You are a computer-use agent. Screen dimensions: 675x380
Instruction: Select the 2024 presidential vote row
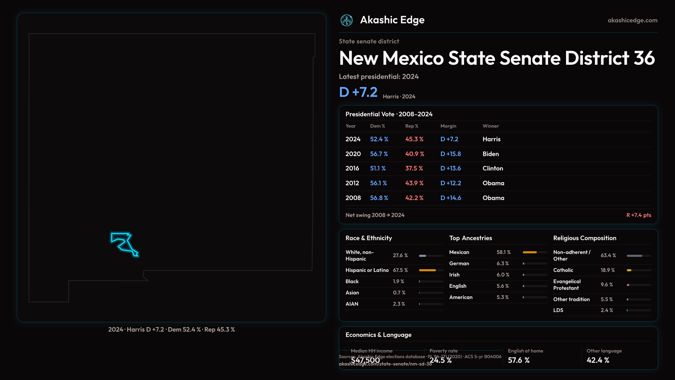click(498, 139)
